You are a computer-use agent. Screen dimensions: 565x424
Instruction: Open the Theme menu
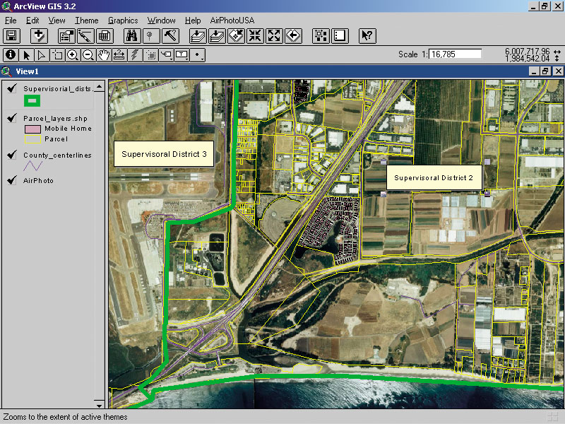pos(86,20)
